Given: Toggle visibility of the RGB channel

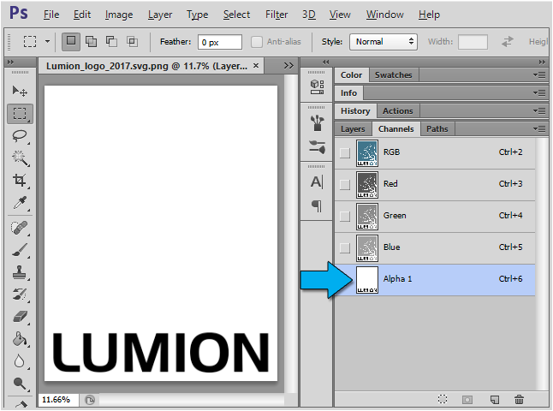Looking at the screenshot, I should click(x=345, y=152).
